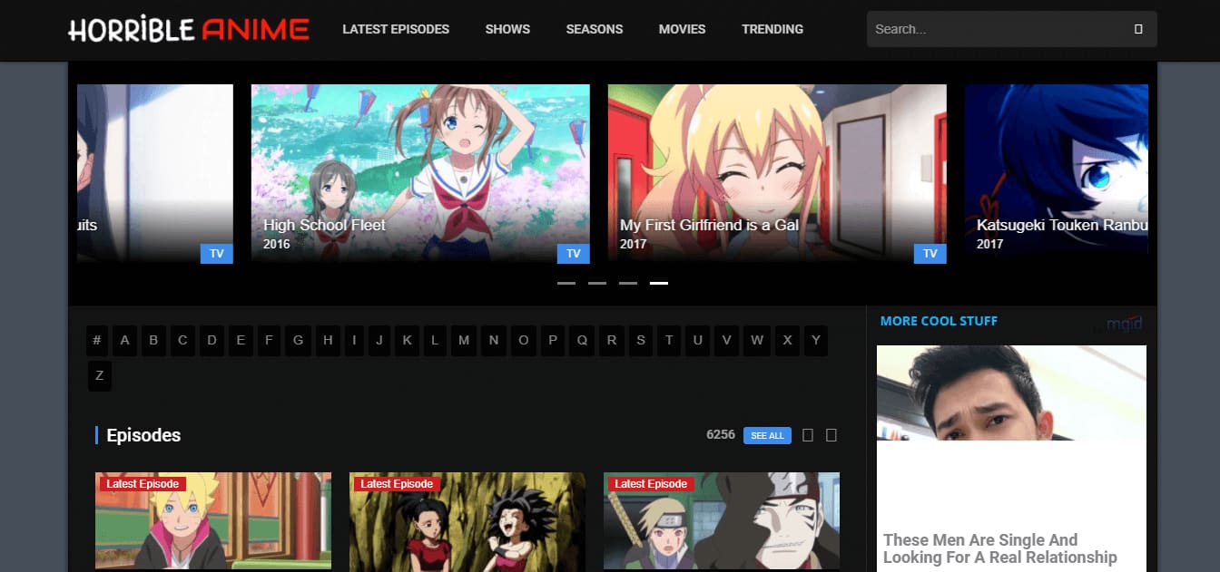
Task: Click the first icon right of See All
Action: pos(808,436)
